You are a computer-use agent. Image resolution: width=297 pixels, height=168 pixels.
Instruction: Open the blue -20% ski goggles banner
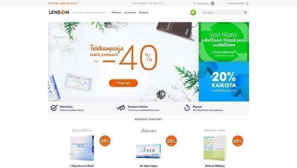tap(224, 82)
